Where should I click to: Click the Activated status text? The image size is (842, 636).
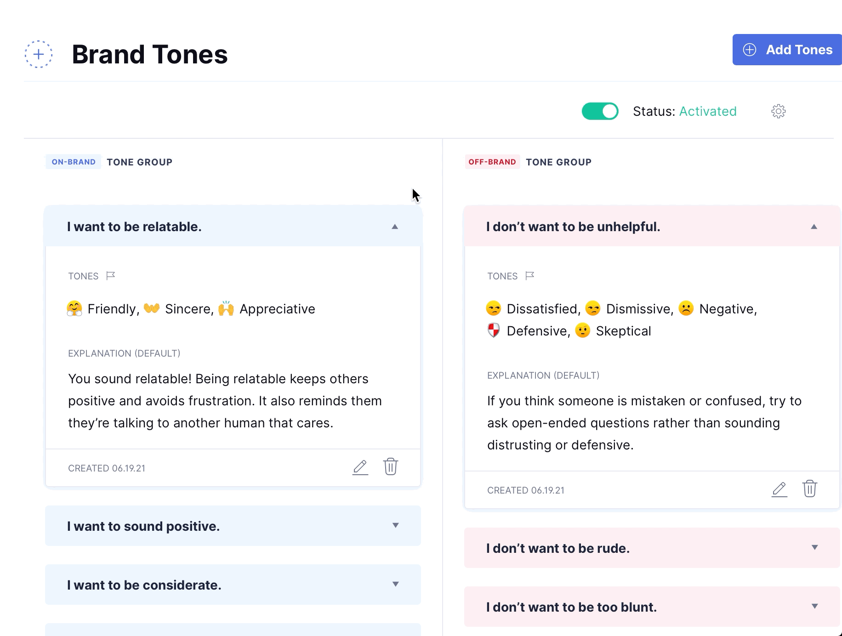pos(708,111)
